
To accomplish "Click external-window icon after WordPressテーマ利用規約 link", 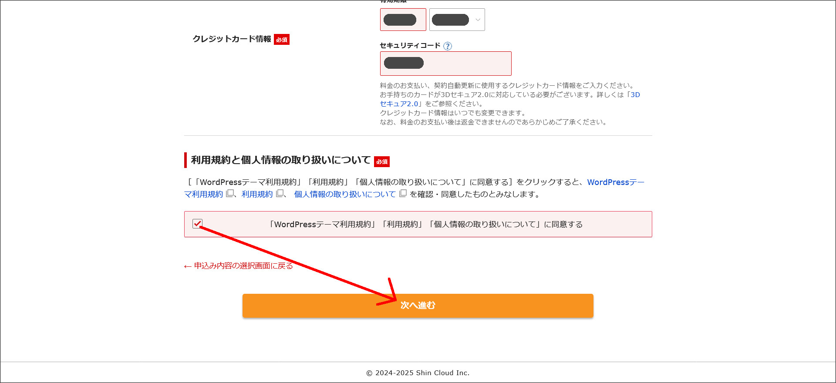I will (x=230, y=193).
